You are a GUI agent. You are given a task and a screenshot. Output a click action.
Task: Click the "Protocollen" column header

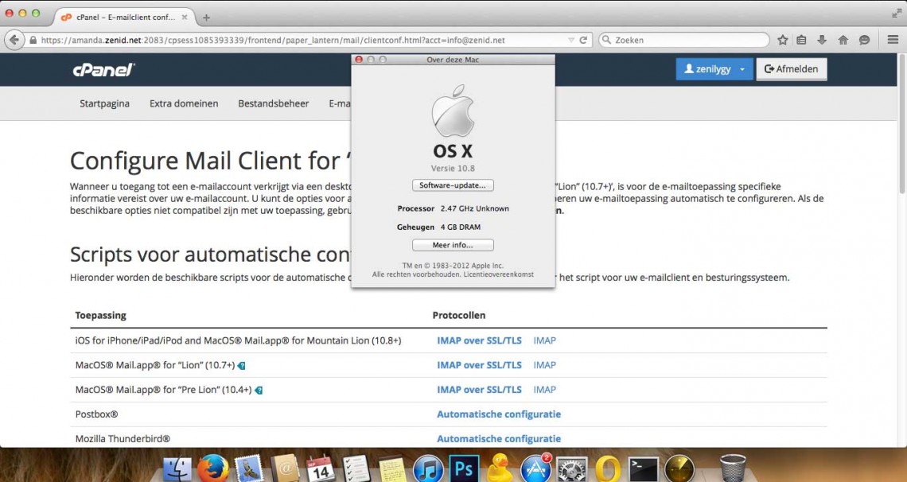459,316
